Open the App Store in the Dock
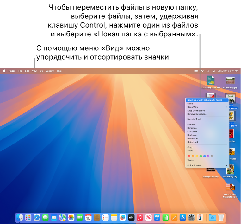The width and height of the screenshot is (241, 224). [183, 218]
